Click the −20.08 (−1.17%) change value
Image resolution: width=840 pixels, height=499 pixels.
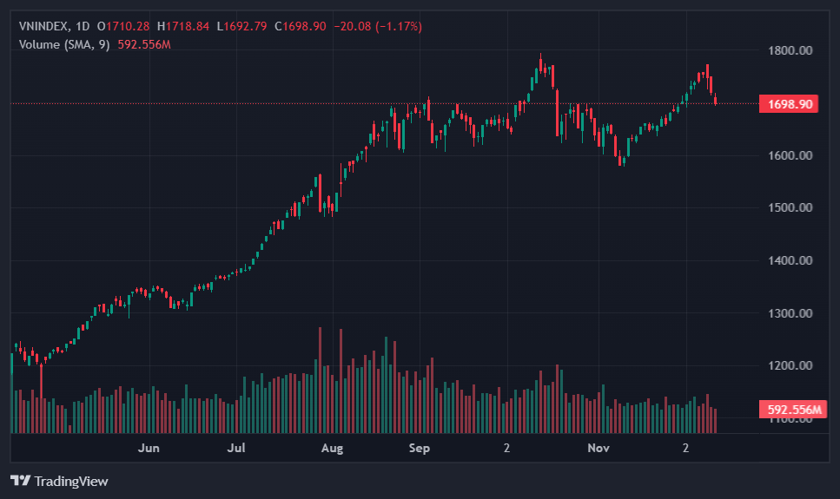pos(378,26)
